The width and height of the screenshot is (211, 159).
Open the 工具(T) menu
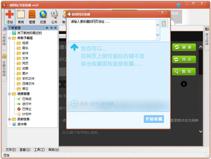39,150
